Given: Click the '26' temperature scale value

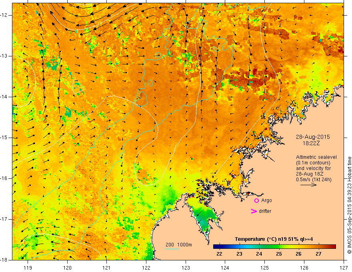Looking at the screenshot, I should pos(298,254).
